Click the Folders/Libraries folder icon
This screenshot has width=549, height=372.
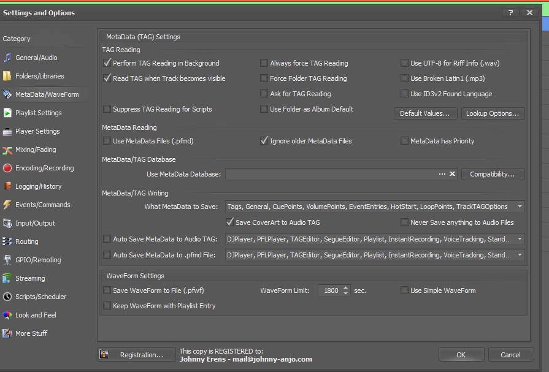7,76
